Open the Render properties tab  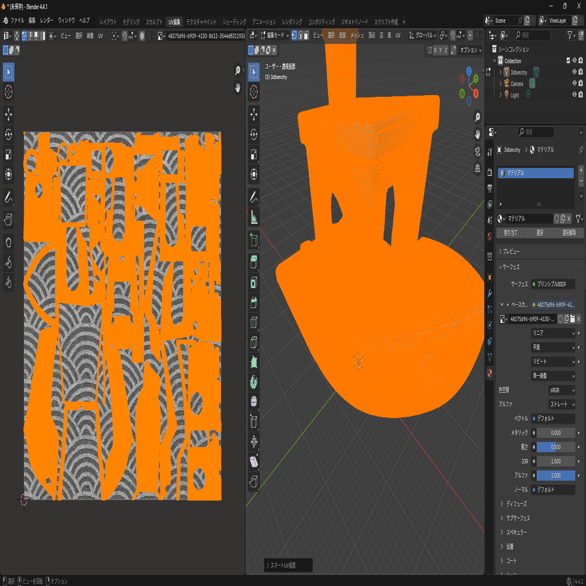[490, 173]
